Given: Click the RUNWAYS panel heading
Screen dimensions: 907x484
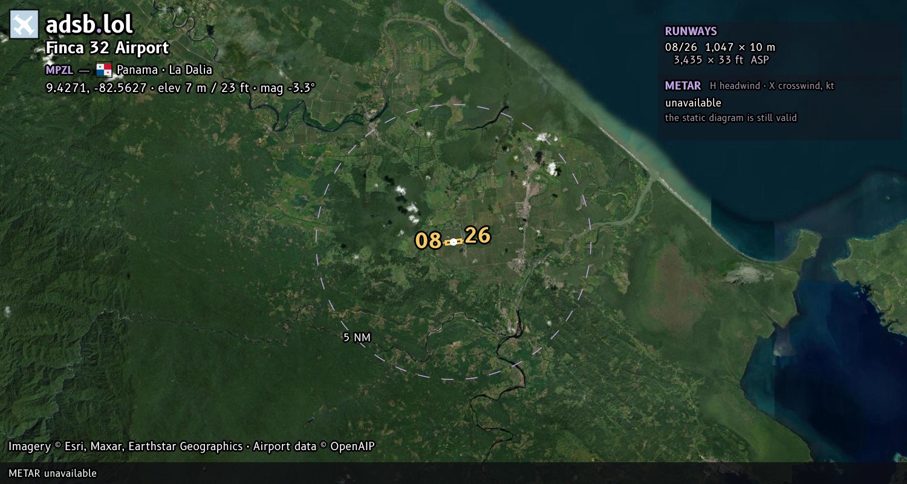Looking at the screenshot, I should 691,31.
